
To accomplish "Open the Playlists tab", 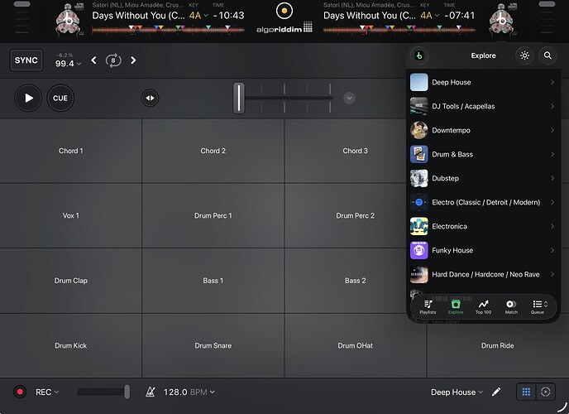I will pos(428,306).
